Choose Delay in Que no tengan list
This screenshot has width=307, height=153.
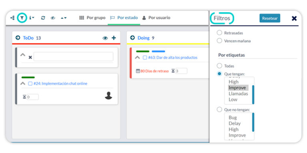point(235,124)
